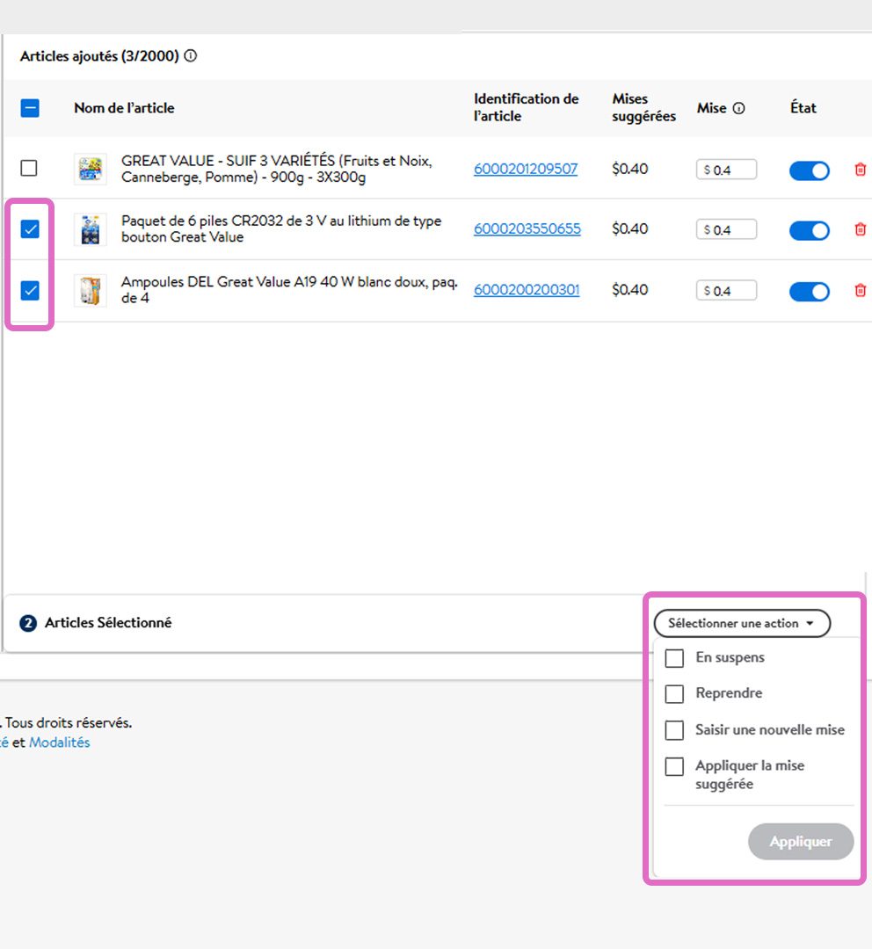Image resolution: width=872 pixels, height=949 pixels.
Task: Open the Modalités link in footer
Action: 60,742
